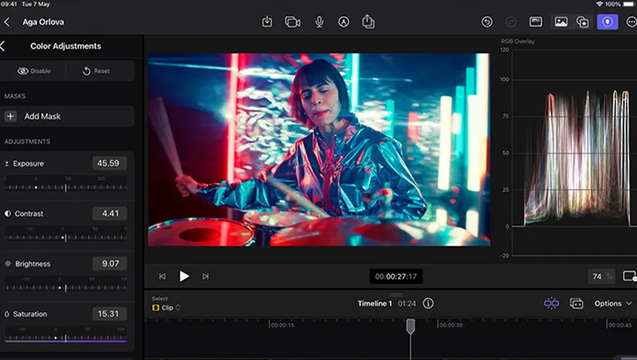Click the voiceover microphone icon
This screenshot has width=637, height=360.
pyautogui.click(x=319, y=22)
